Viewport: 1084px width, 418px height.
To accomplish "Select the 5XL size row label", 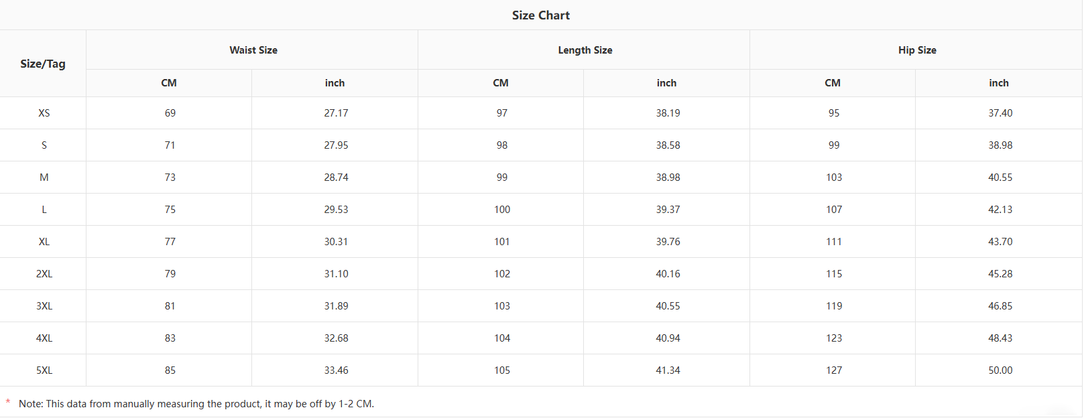I will [44, 370].
